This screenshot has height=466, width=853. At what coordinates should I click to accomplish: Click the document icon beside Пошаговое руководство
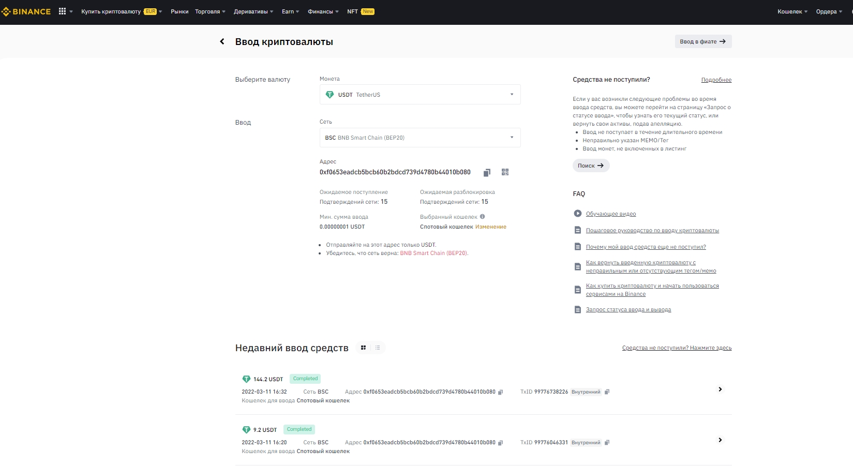[x=578, y=230]
